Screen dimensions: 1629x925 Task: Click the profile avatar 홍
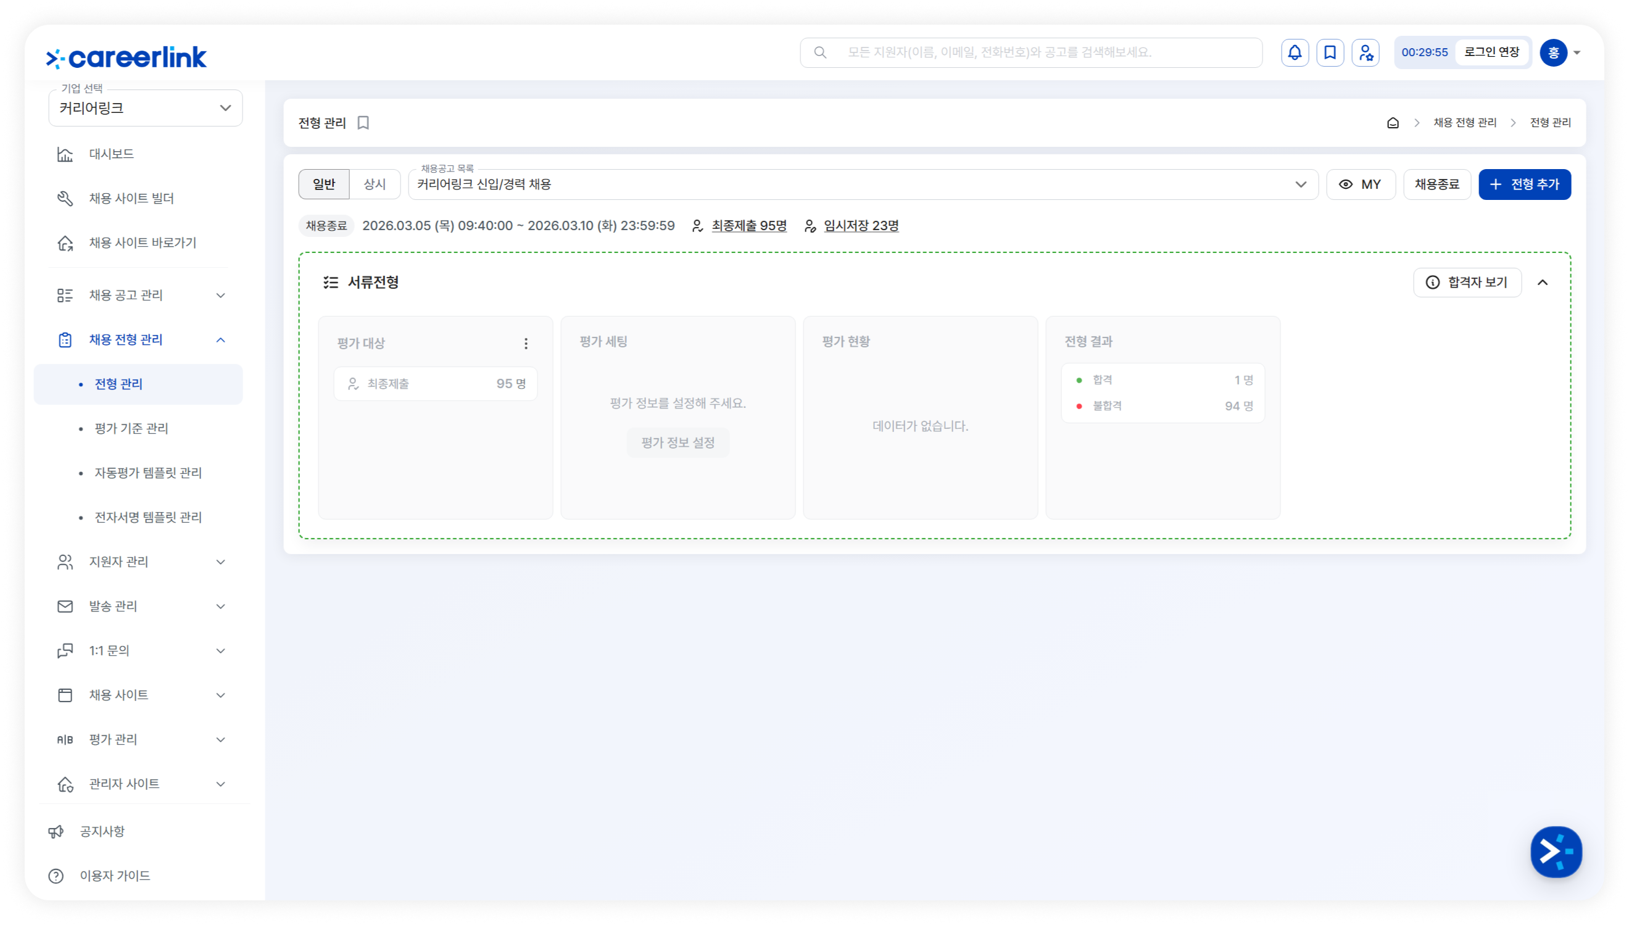click(1554, 52)
